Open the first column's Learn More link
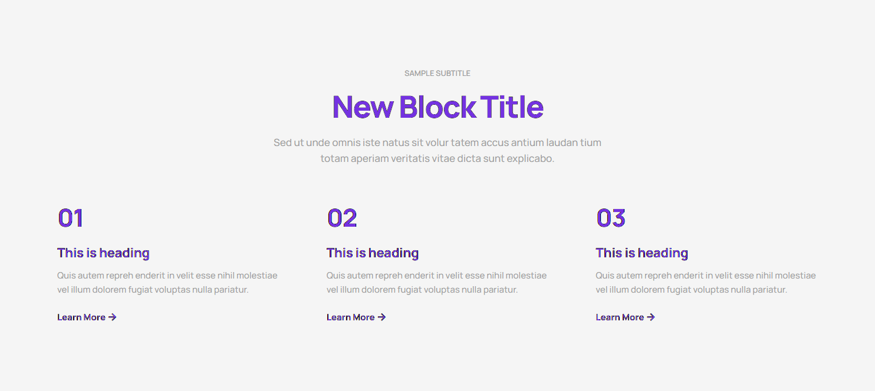Viewport: 875px width, 391px height. point(81,317)
